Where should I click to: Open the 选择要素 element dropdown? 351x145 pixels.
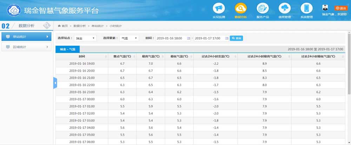click(129, 38)
